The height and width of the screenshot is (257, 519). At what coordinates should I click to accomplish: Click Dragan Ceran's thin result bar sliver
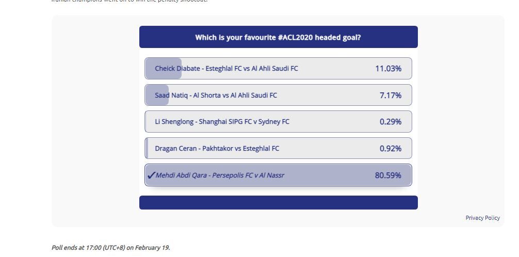click(x=147, y=149)
